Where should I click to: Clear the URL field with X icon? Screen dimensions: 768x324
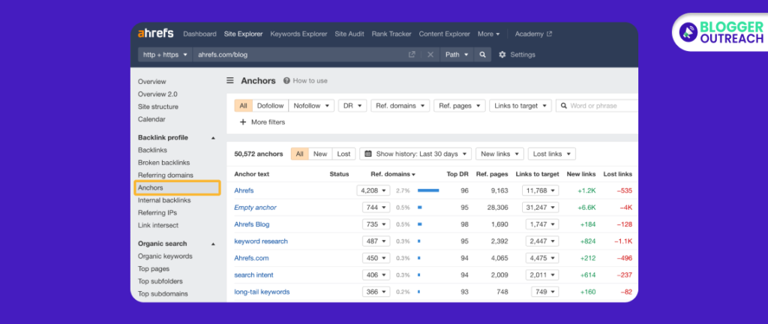tap(430, 55)
